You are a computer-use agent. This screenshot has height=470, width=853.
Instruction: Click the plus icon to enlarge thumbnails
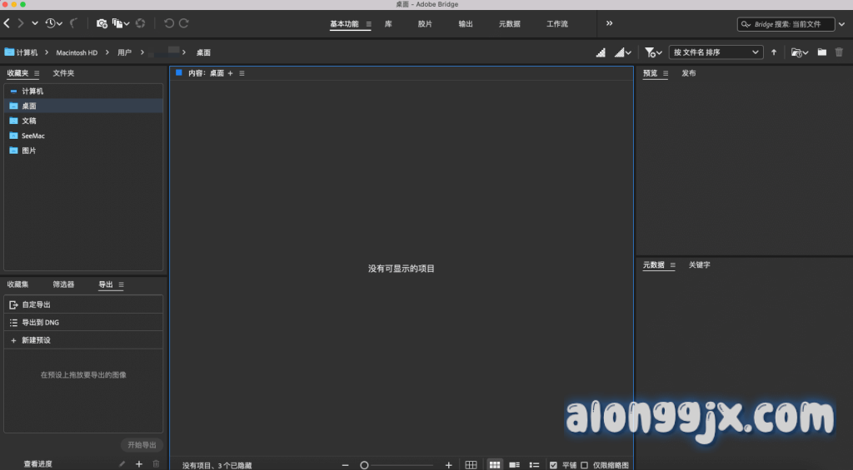pyautogui.click(x=449, y=465)
